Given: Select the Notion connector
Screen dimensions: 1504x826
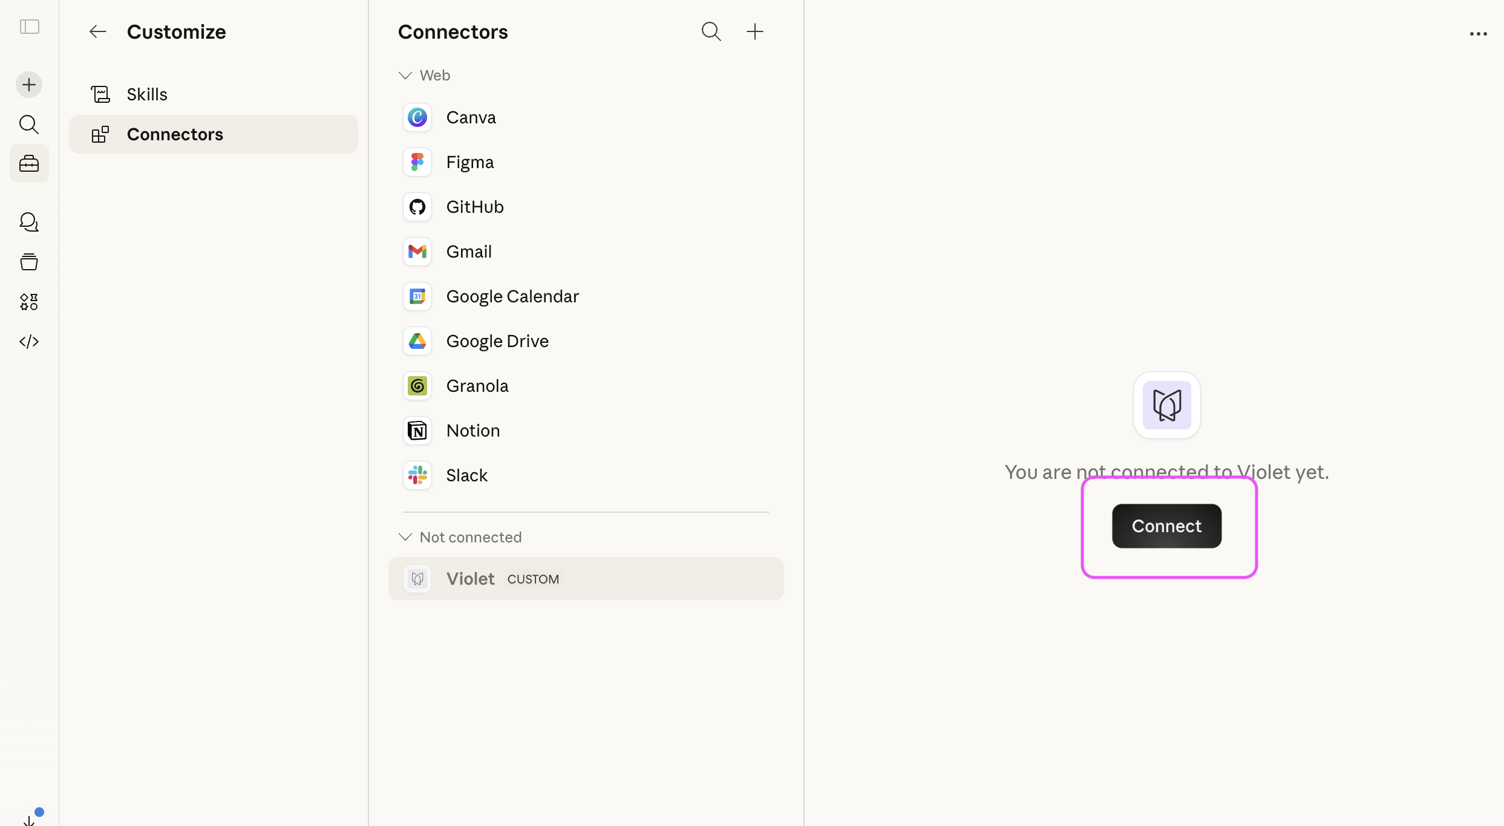Looking at the screenshot, I should 472,431.
